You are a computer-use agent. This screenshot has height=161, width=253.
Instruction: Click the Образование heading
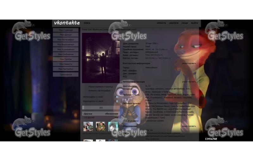[130, 126]
